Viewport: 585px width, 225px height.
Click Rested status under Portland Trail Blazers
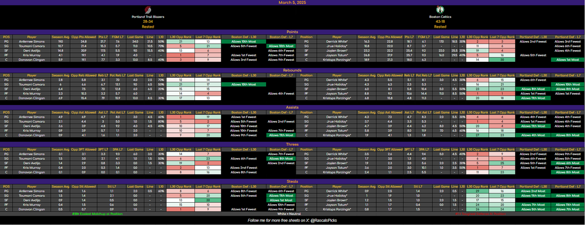point(148,27)
